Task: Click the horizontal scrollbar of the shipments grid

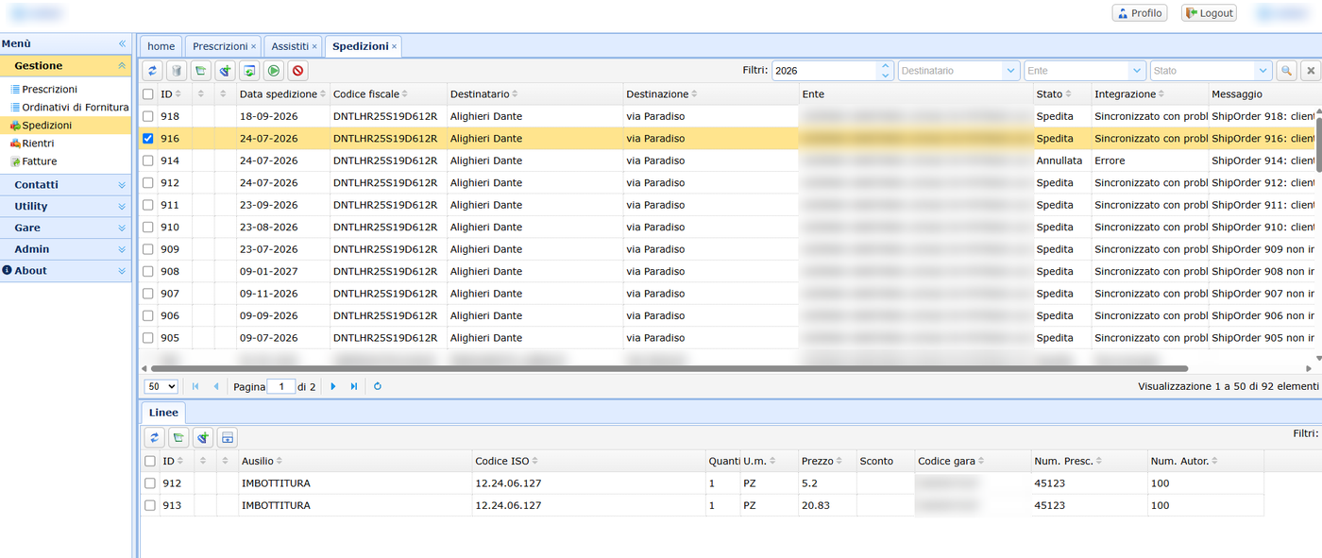Action: pos(669,368)
